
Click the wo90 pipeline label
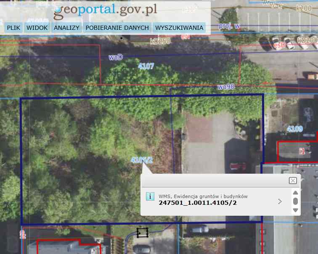pyautogui.click(x=225, y=87)
